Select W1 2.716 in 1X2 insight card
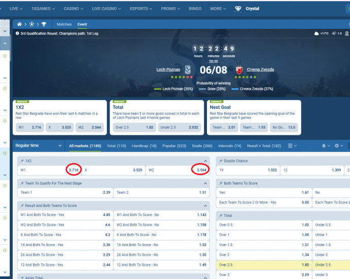This screenshot has height=279, width=350. [x=30, y=127]
